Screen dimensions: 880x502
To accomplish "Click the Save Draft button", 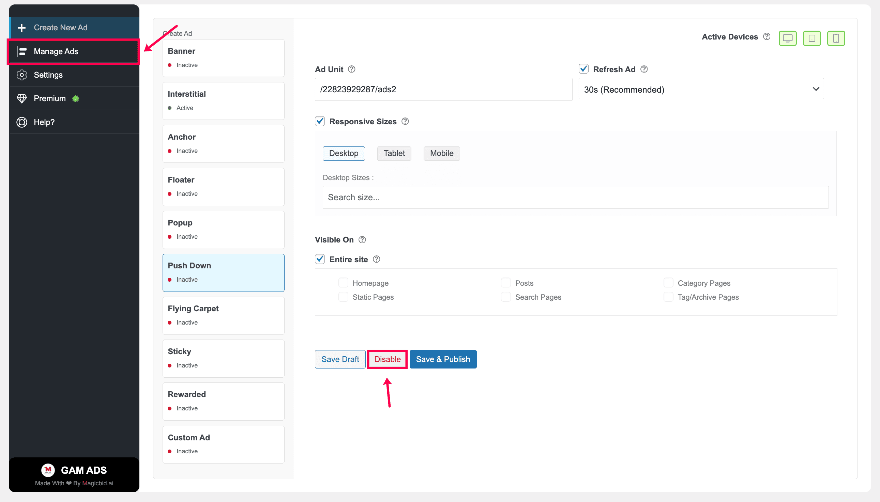I will (340, 359).
